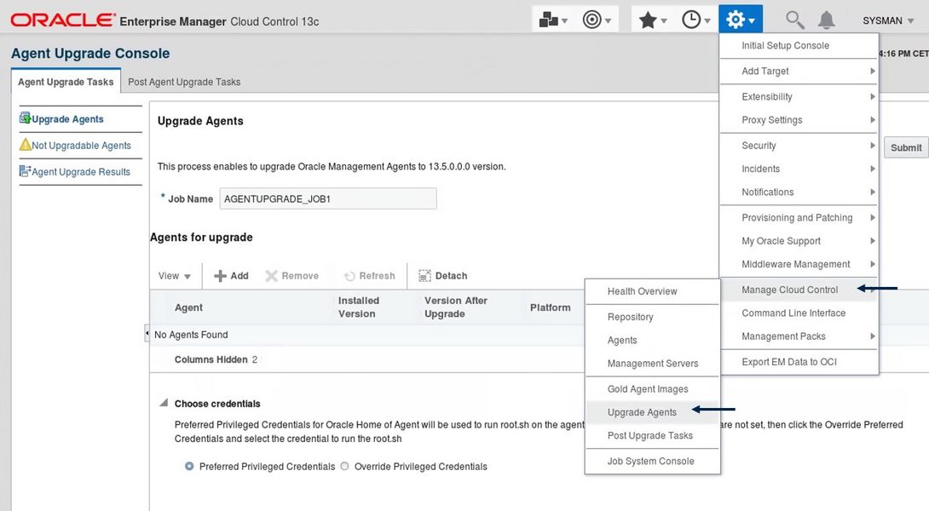Collapse the left panel splitter handle
The image size is (929, 511).
(147, 333)
